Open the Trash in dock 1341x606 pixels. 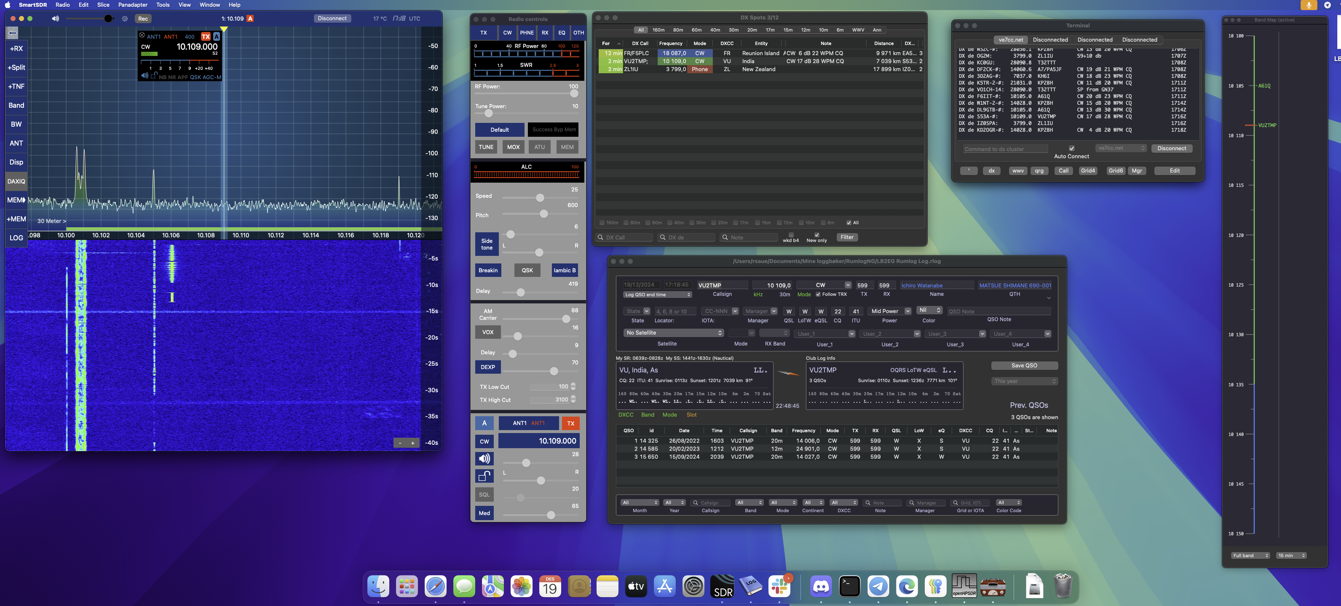[1063, 586]
